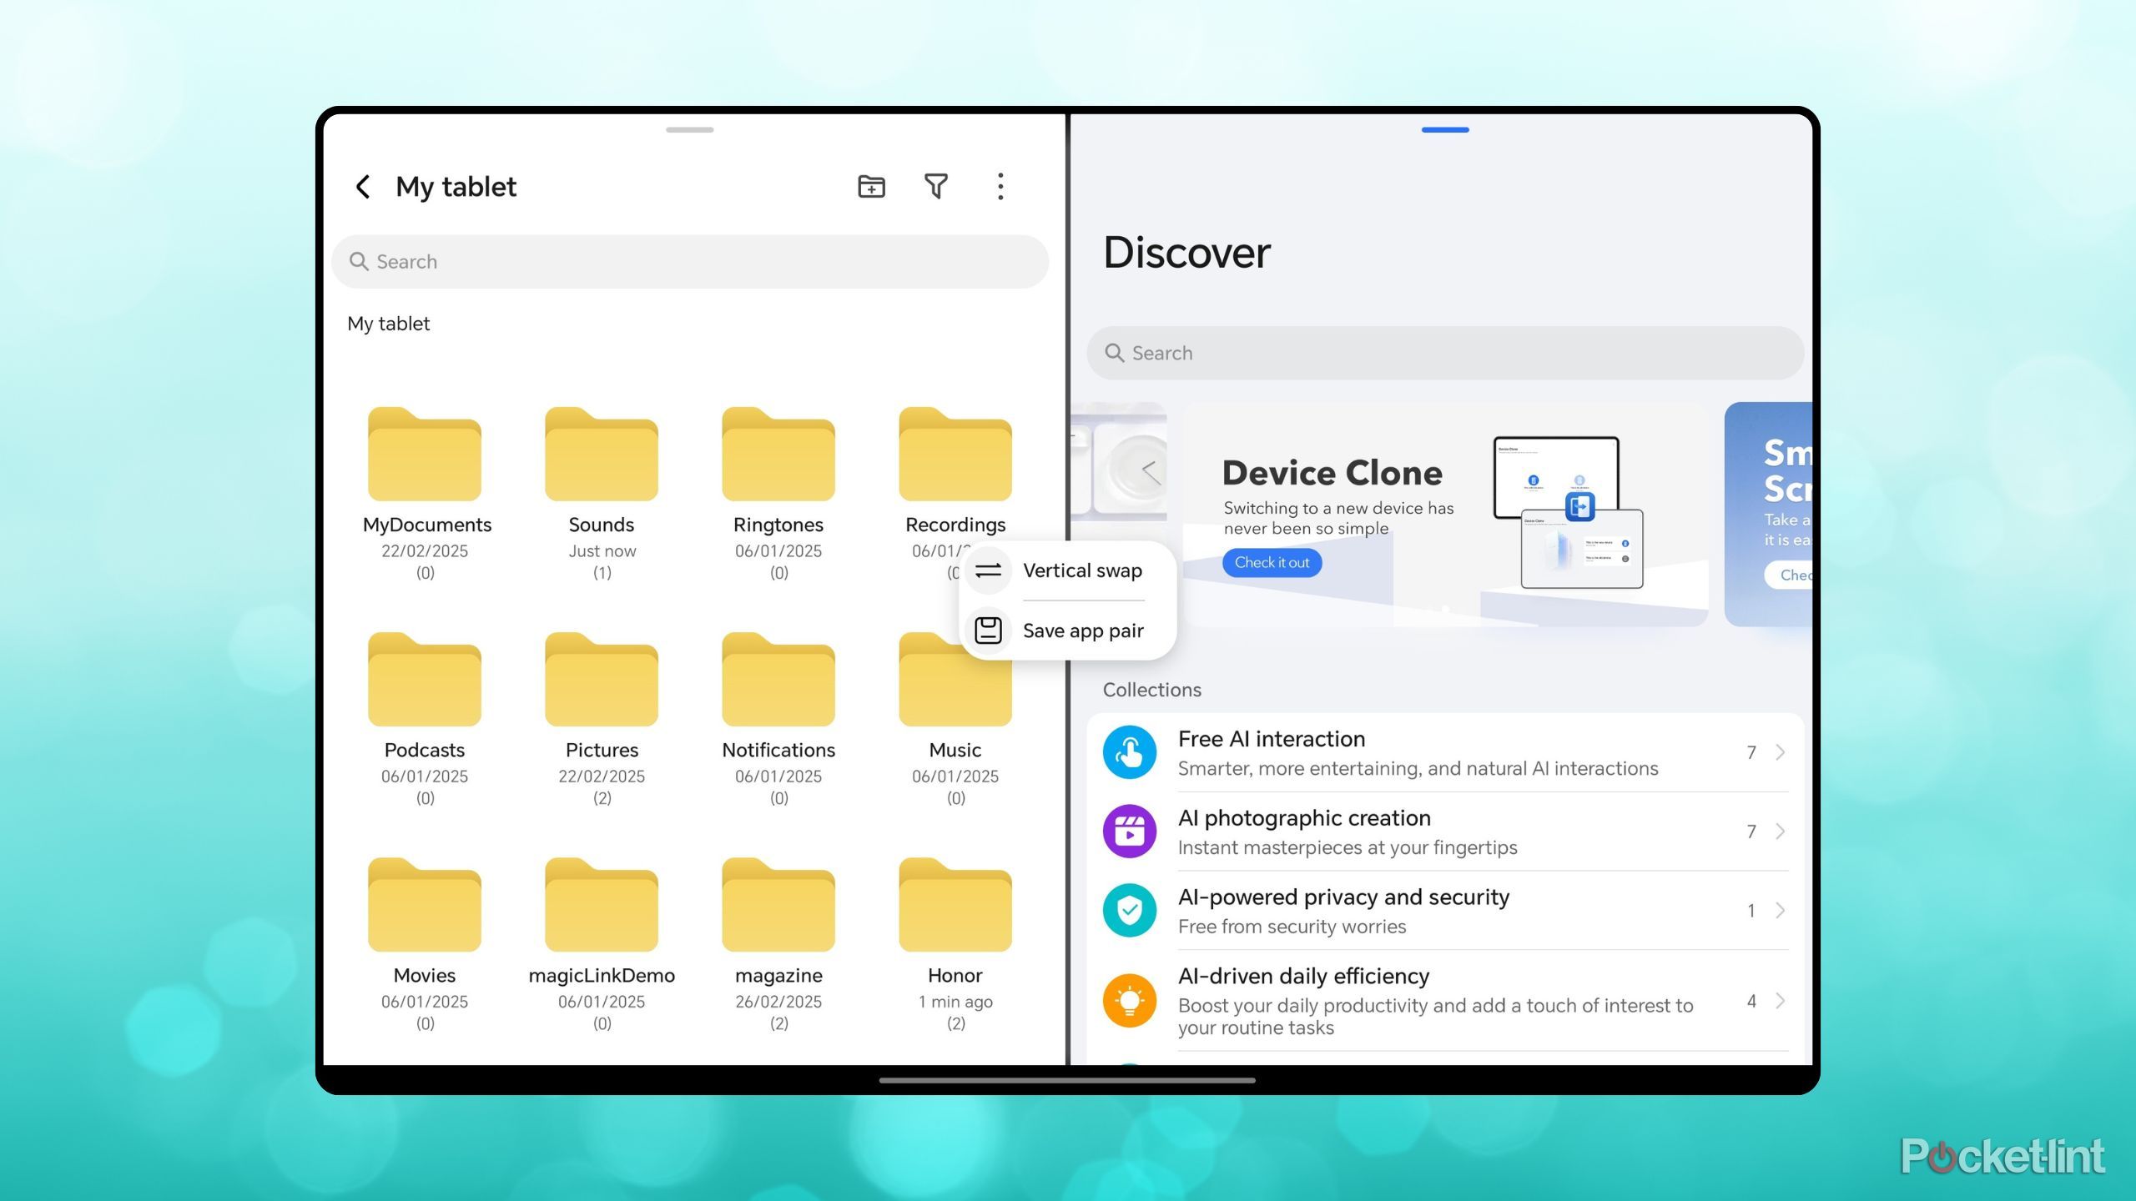This screenshot has height=1201, width=2136.
Task: Expand AI-driven daily efficiency chevron
Action: click(x=1780, y=1001)
